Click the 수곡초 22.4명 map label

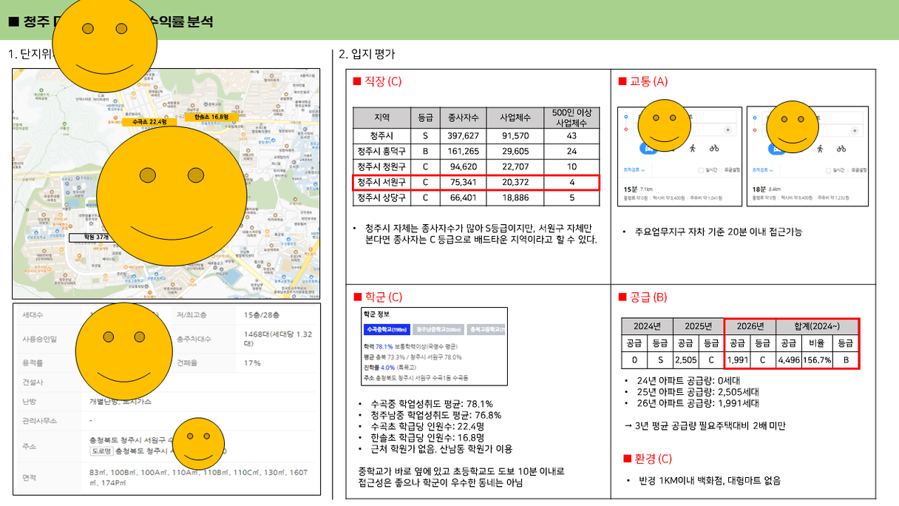click(x=149, y=122)
